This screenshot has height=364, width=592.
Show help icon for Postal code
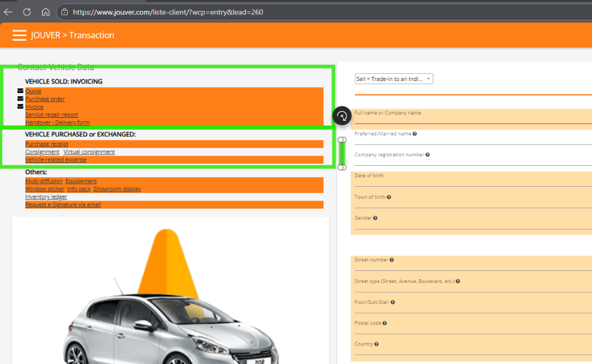(384, 323)
